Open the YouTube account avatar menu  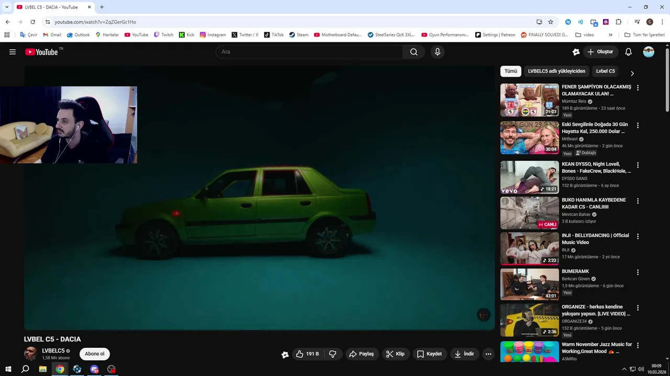(649, 52)
